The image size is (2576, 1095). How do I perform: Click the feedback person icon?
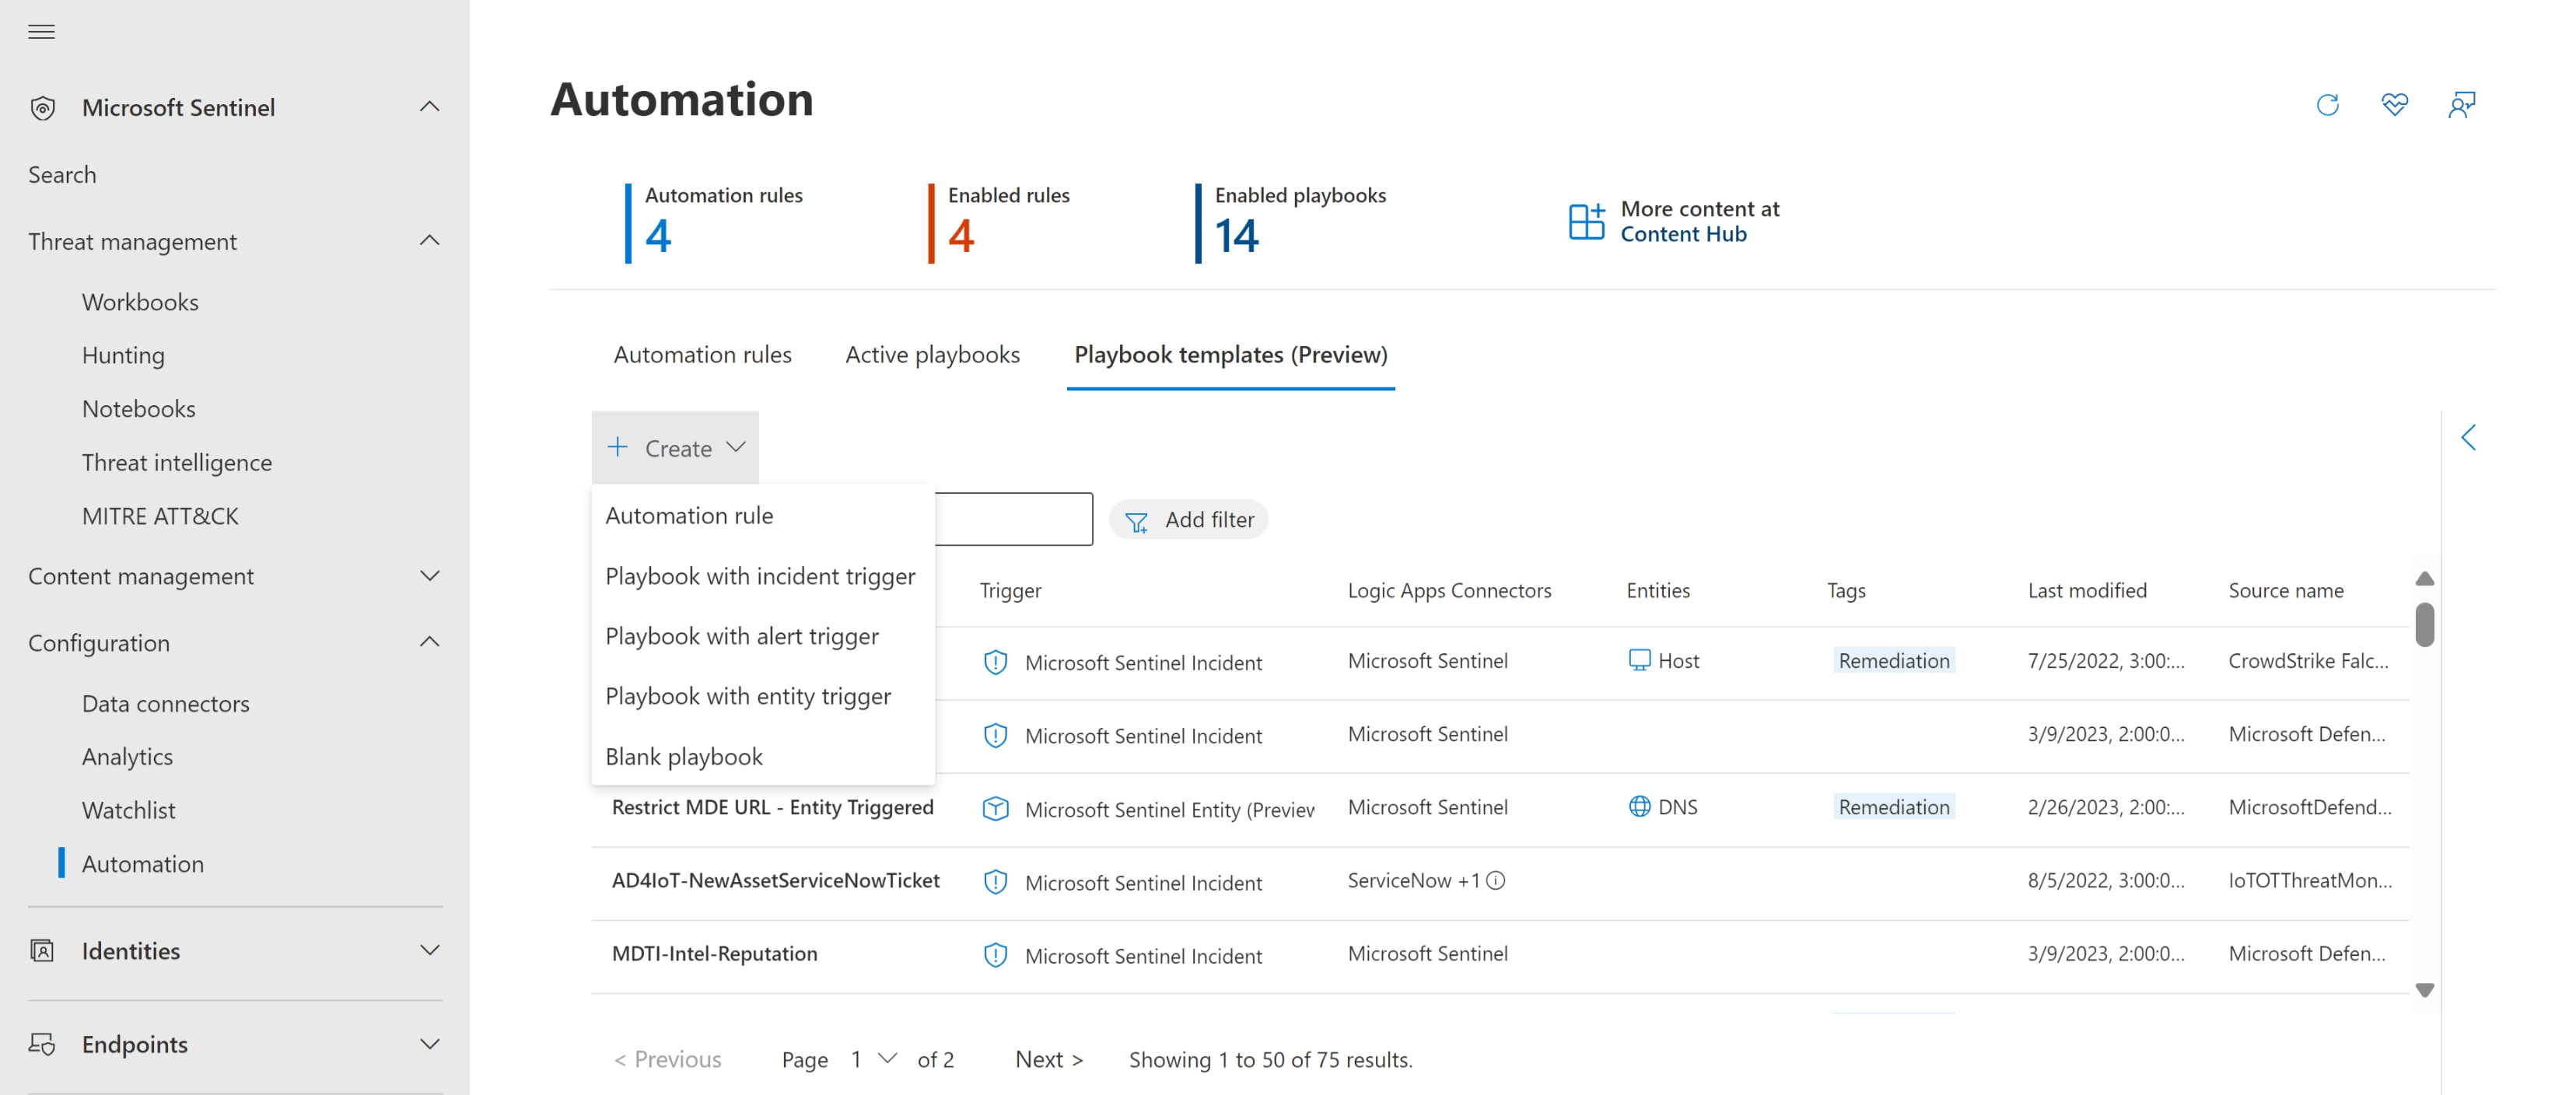coord(2461,105)
